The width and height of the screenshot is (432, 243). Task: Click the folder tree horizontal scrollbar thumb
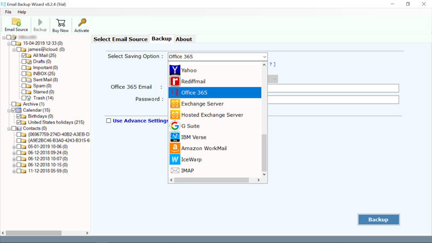(33, 233)
